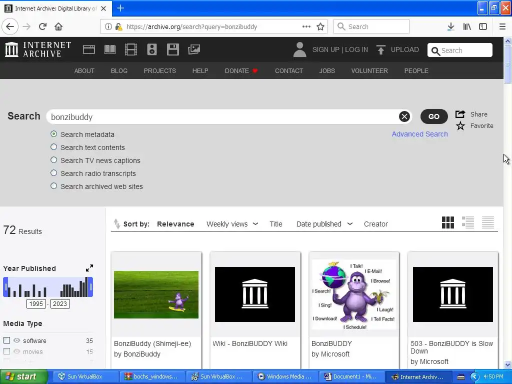The height and width of the screenshot is (384, 512).
Task: Click the GO search button
Action: (434, 116)
